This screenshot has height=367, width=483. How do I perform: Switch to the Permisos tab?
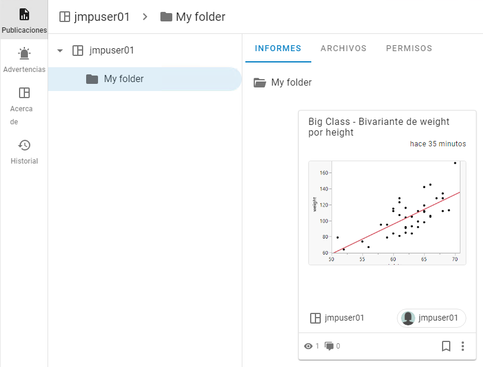point(409,48)
